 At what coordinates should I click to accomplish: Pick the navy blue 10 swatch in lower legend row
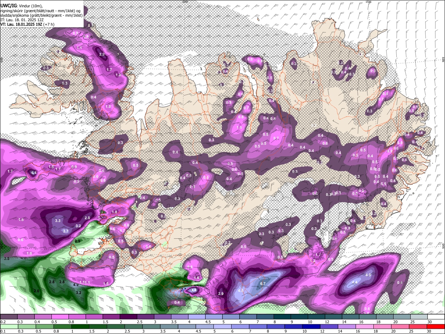[311, 326]
